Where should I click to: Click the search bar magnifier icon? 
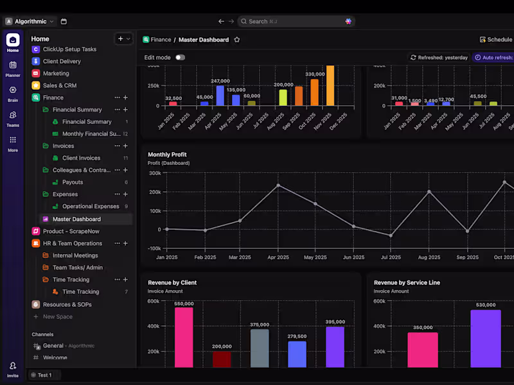pyautogui.click(x=243, y=21)
